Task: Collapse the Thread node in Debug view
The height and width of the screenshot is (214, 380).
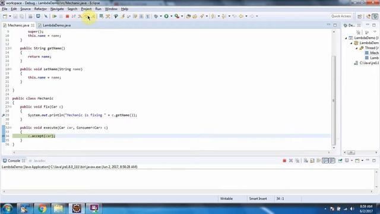Action: 356,48
